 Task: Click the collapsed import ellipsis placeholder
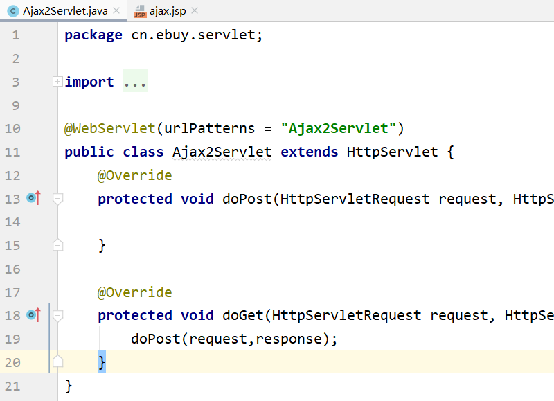coord(134,82)
